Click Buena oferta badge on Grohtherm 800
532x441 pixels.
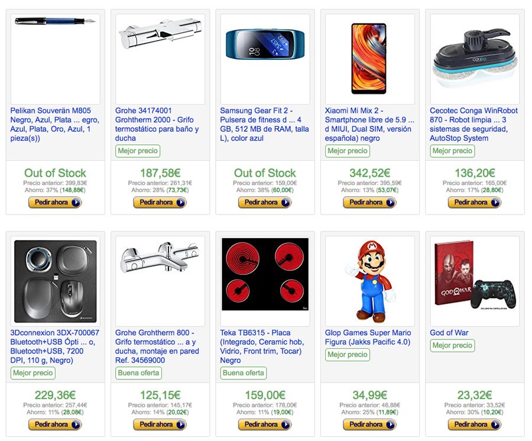138,373
